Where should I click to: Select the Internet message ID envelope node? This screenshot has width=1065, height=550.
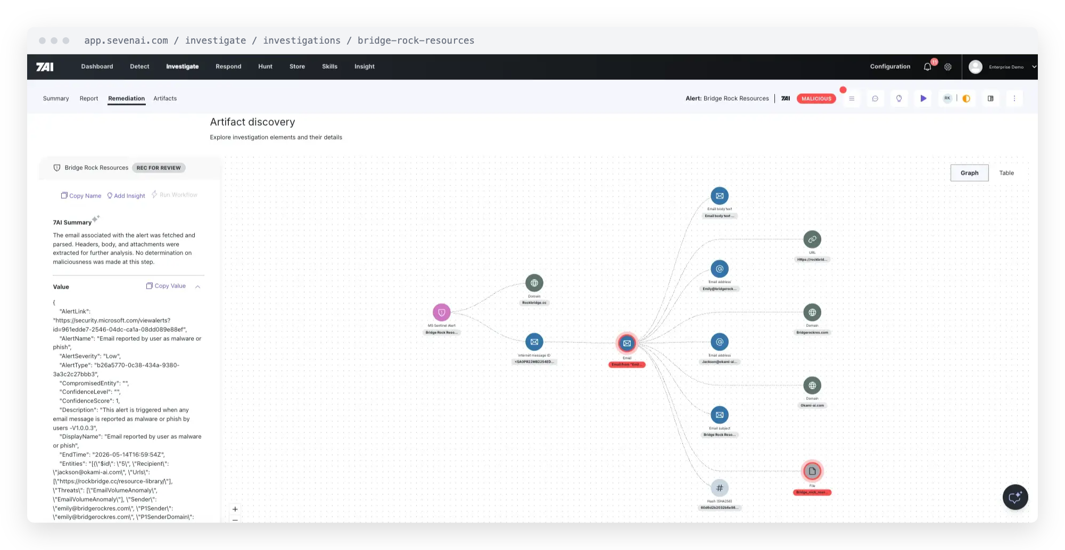pos(534,342)
